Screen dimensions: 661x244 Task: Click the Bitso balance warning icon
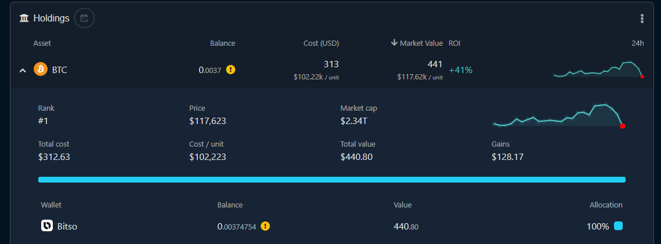click(265, 226)
